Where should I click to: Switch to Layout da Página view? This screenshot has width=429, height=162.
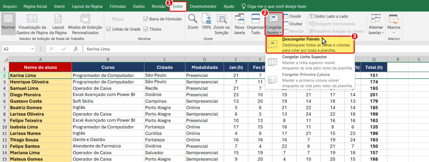pyautogui.click(x=58, y=23)
